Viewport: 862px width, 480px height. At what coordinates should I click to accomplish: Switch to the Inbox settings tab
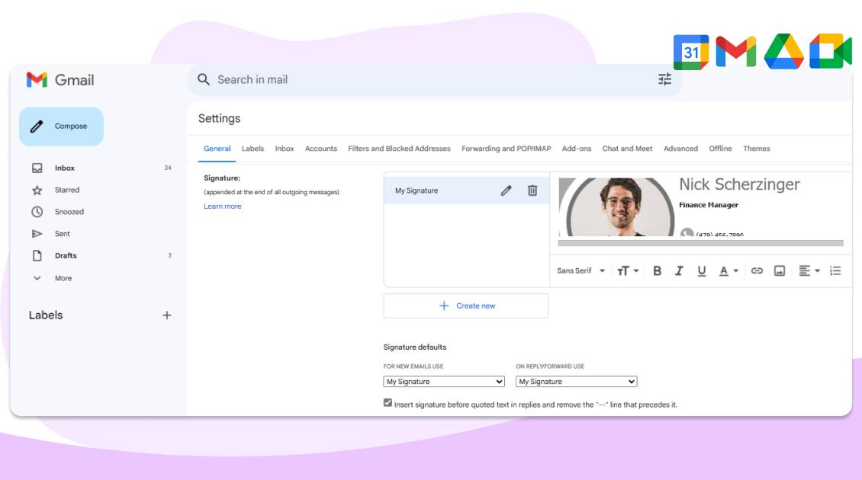point(285,149)
